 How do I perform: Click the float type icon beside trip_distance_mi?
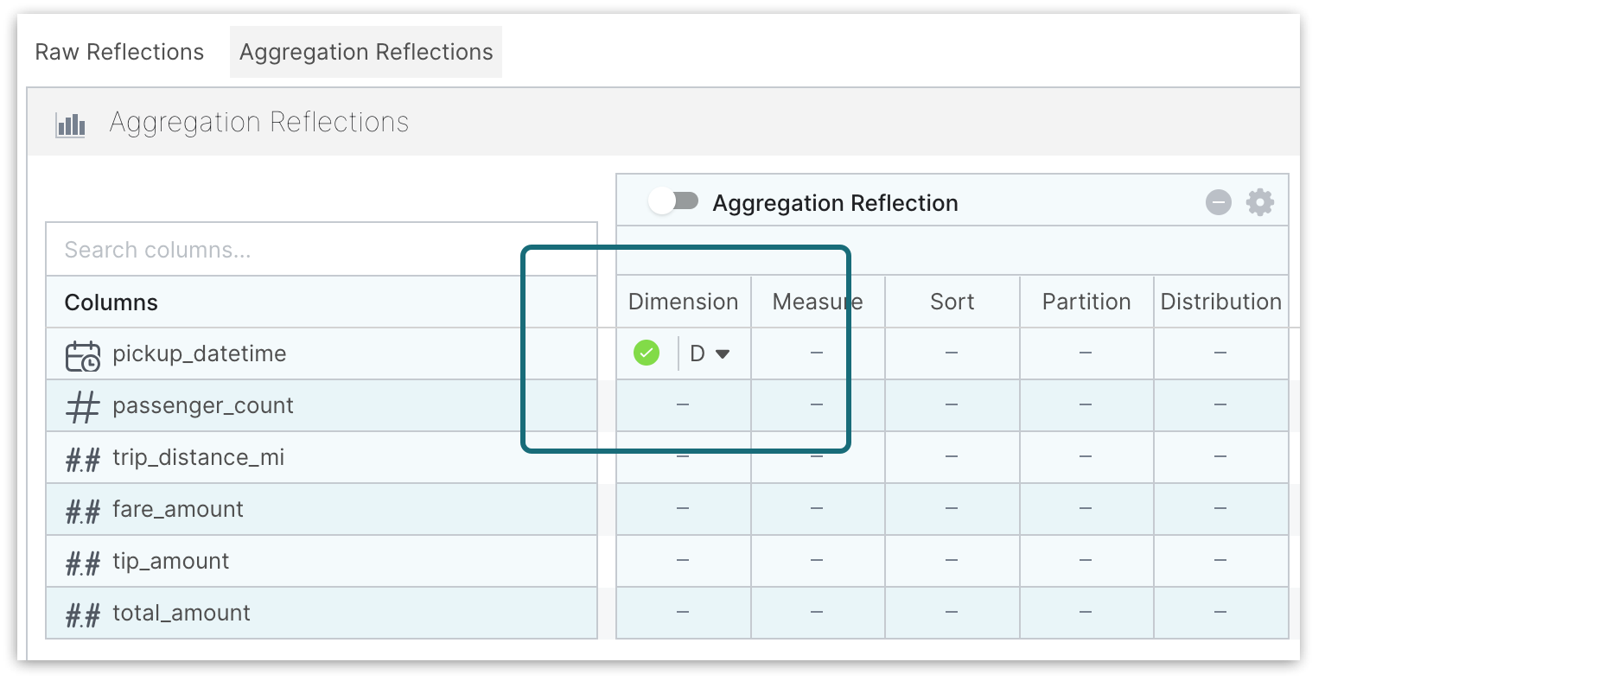[83, 459]
